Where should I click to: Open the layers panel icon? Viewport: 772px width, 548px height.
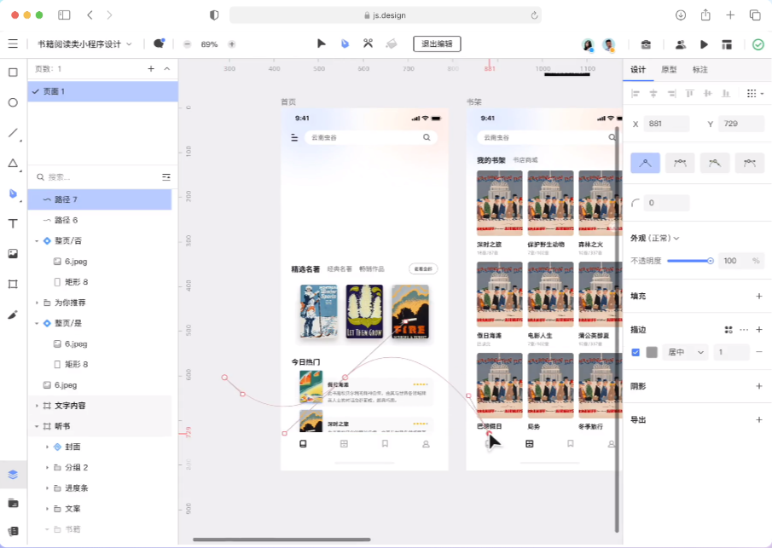point(14,474)
